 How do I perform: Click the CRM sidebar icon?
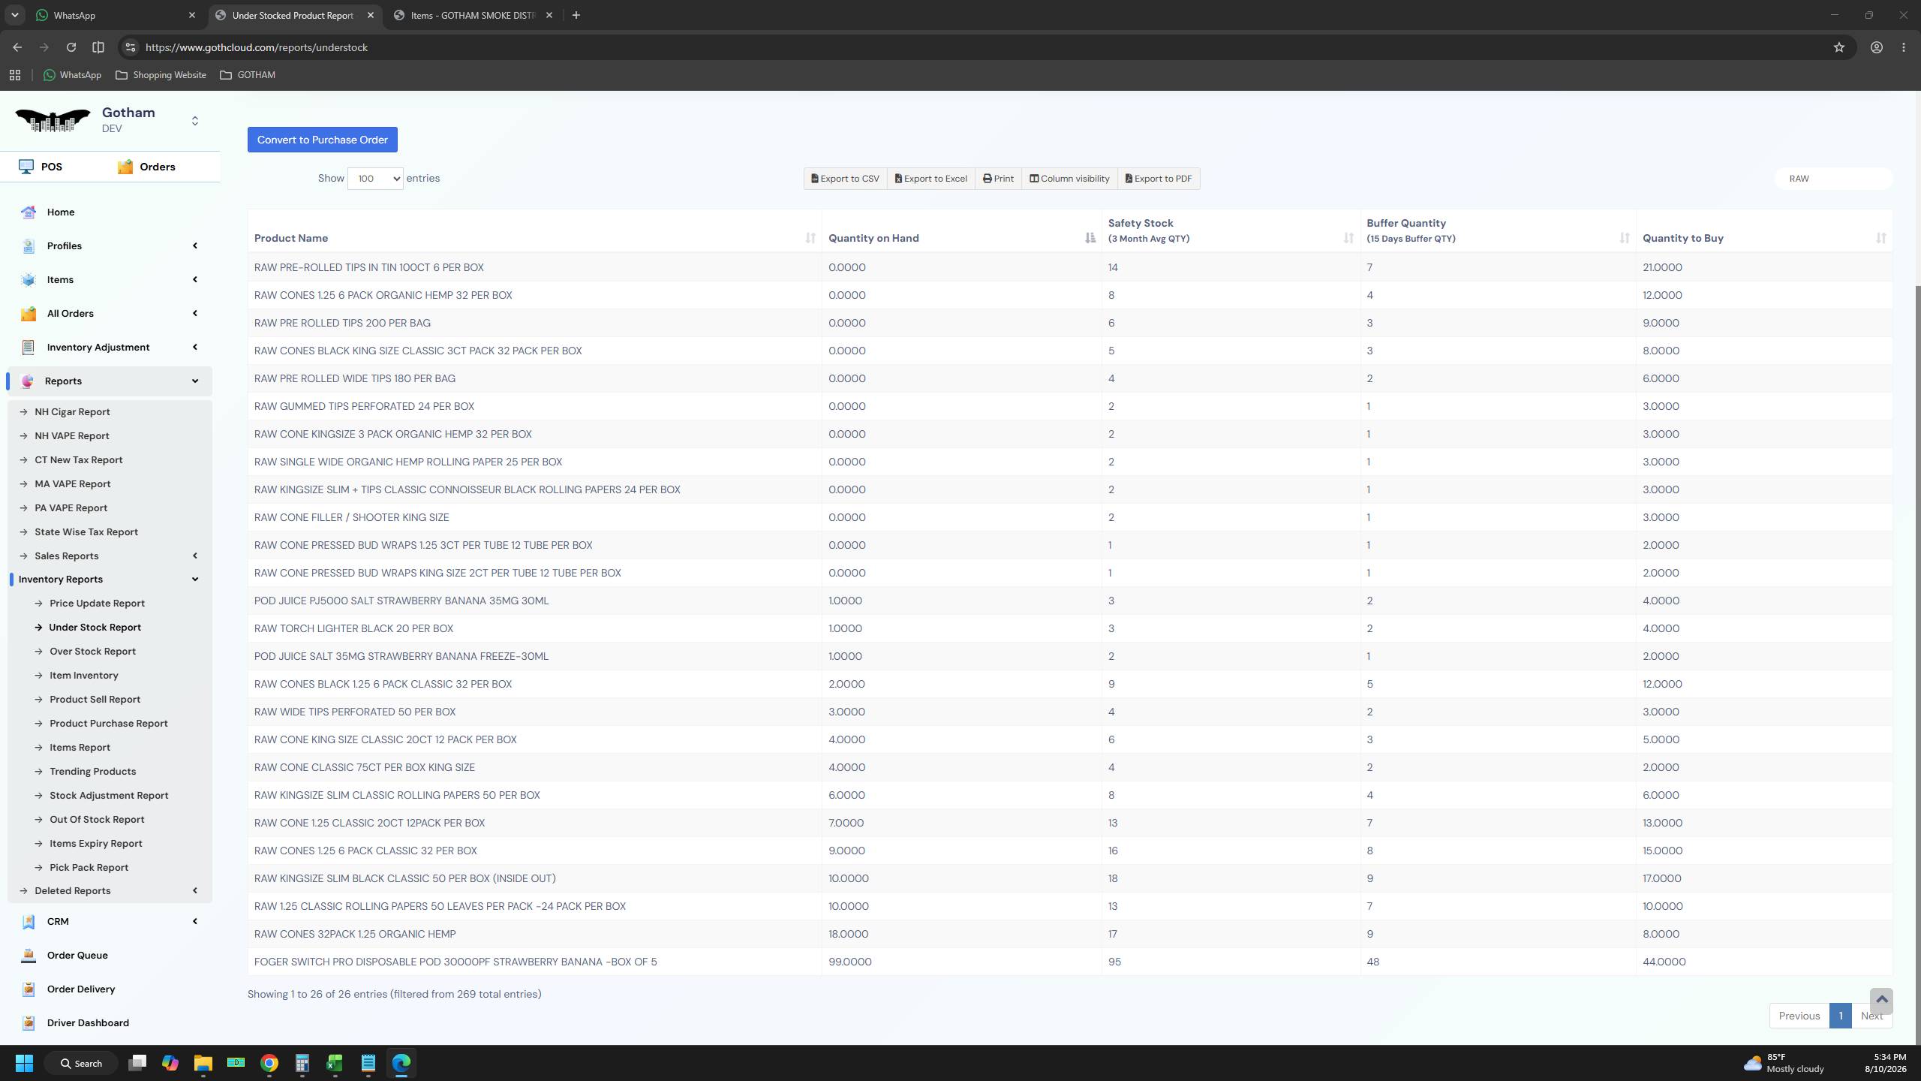[29, 922]
